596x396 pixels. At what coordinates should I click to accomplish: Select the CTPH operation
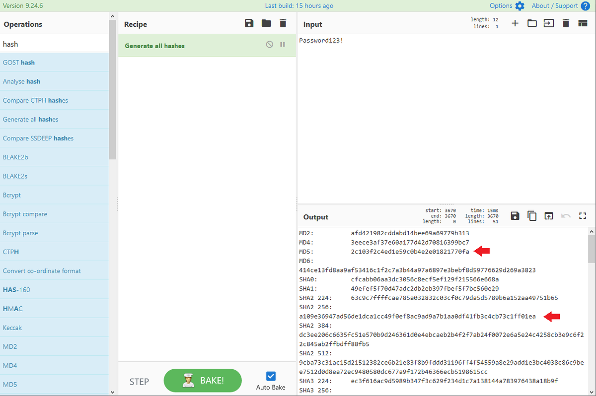click(54, 252)
